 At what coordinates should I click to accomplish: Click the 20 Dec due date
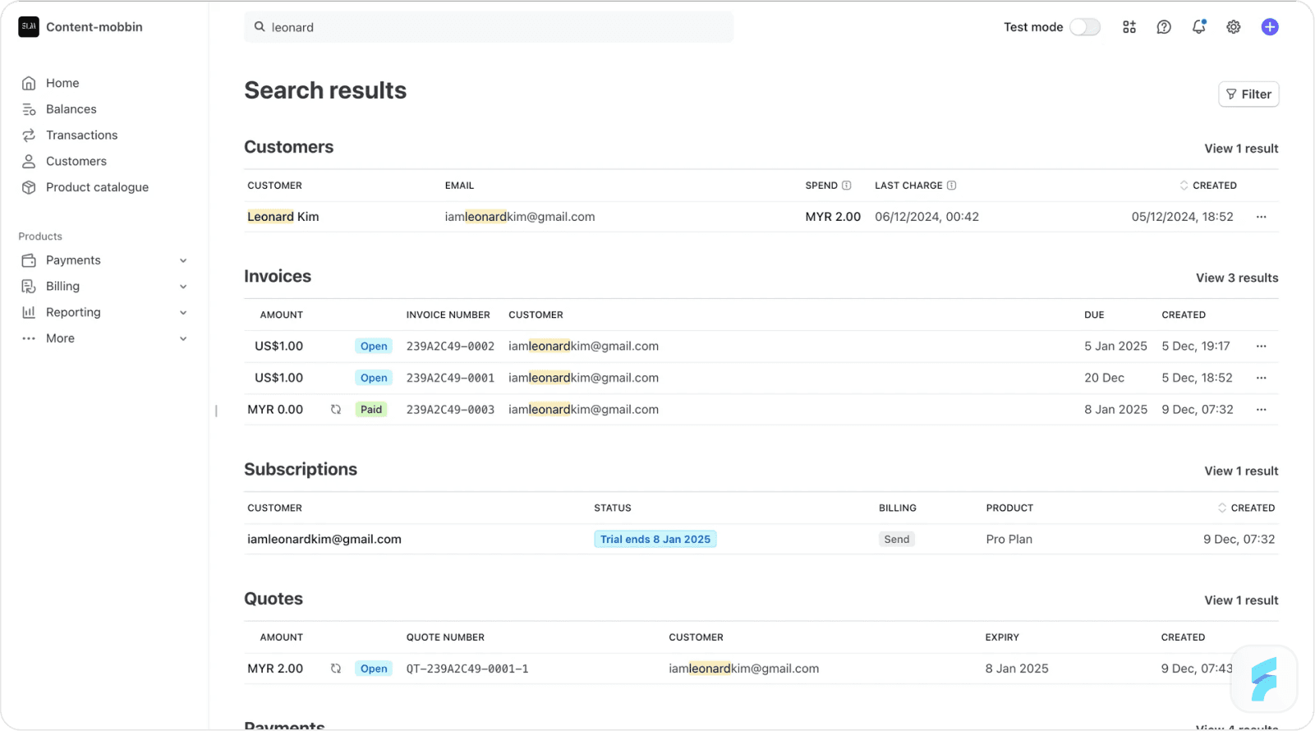point(1104,378)
